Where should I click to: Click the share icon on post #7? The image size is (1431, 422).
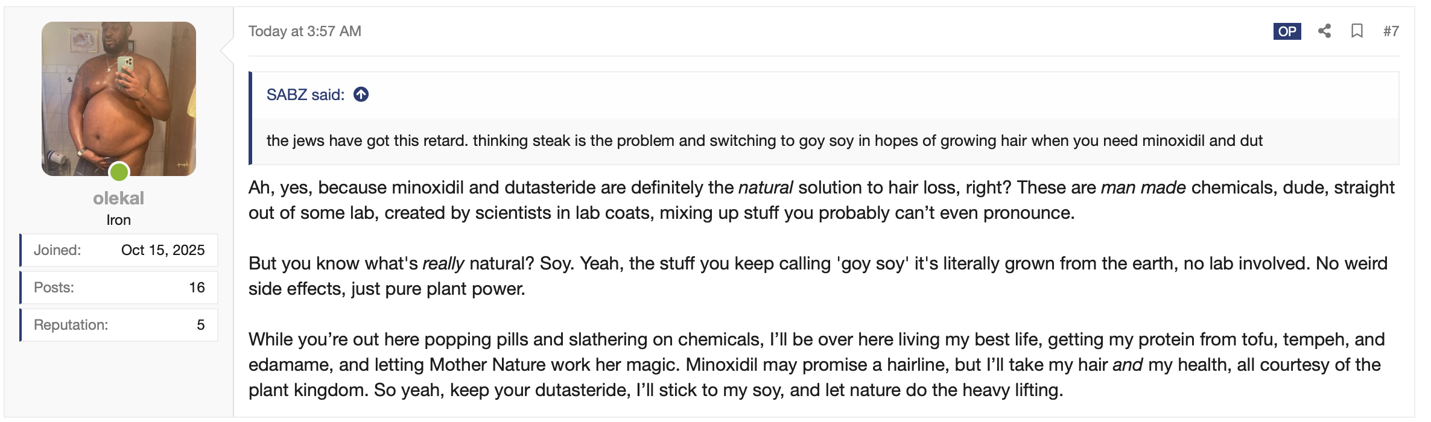pyautogui.click(x=1324, y=31)
